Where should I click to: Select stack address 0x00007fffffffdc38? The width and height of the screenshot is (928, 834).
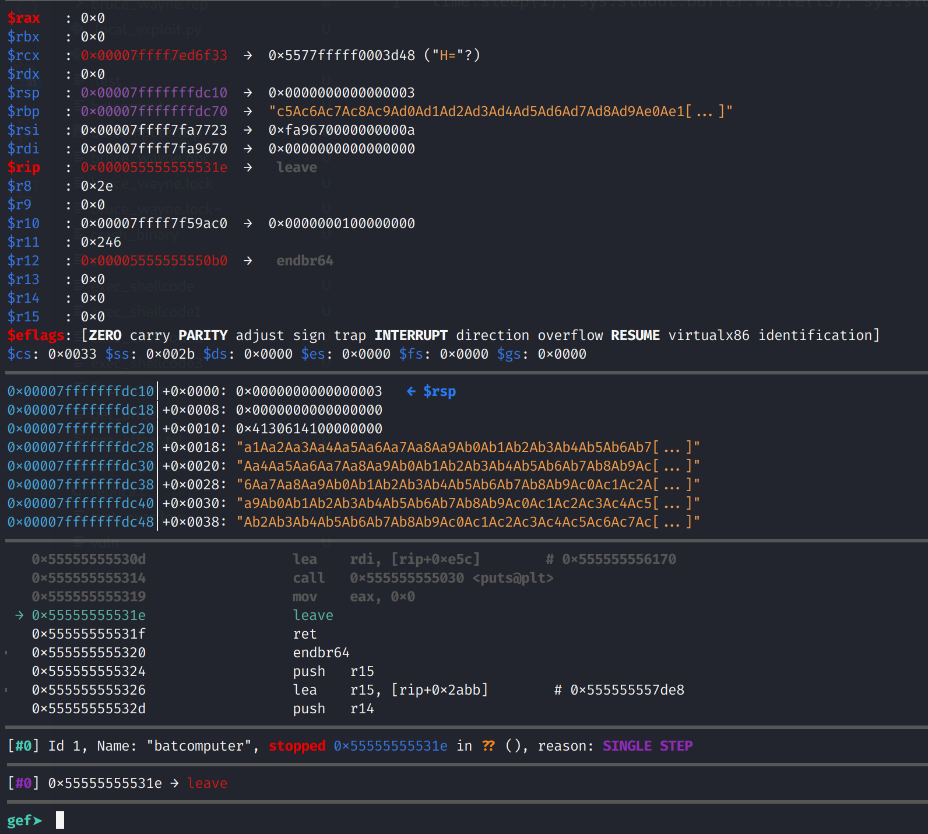tap(80, 485)
